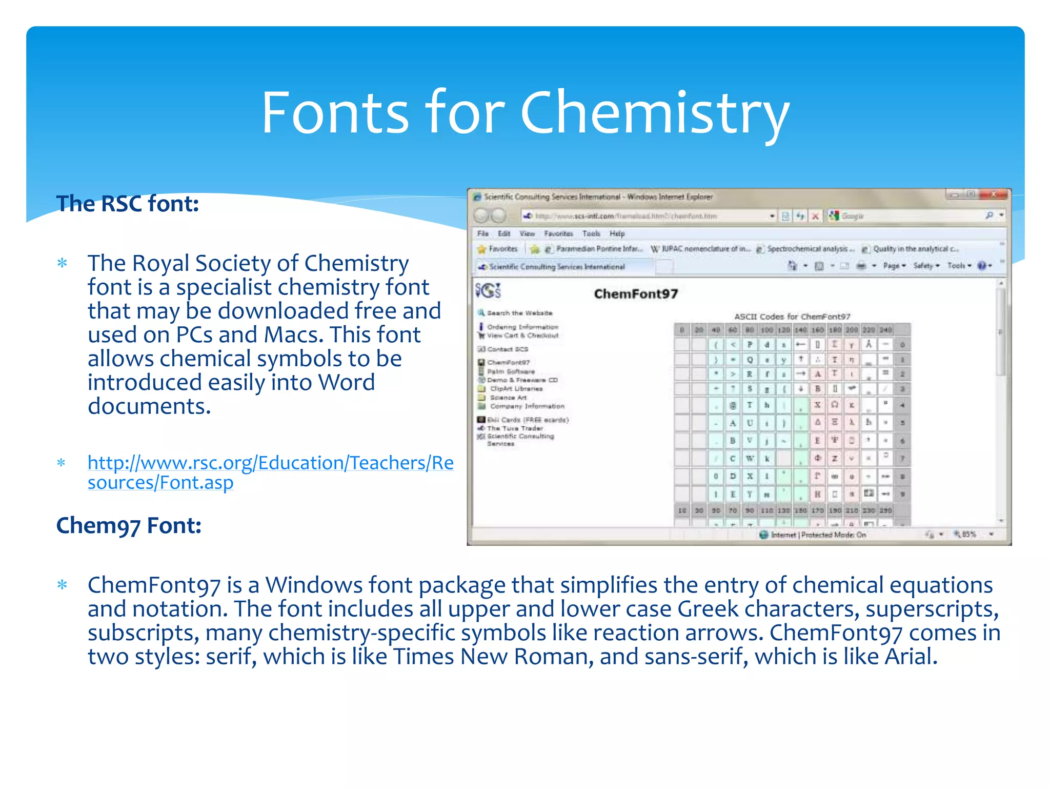Open the Home button dropdown arrow
The height and width of the screenshot is (788, 1050).
point(805,266)
